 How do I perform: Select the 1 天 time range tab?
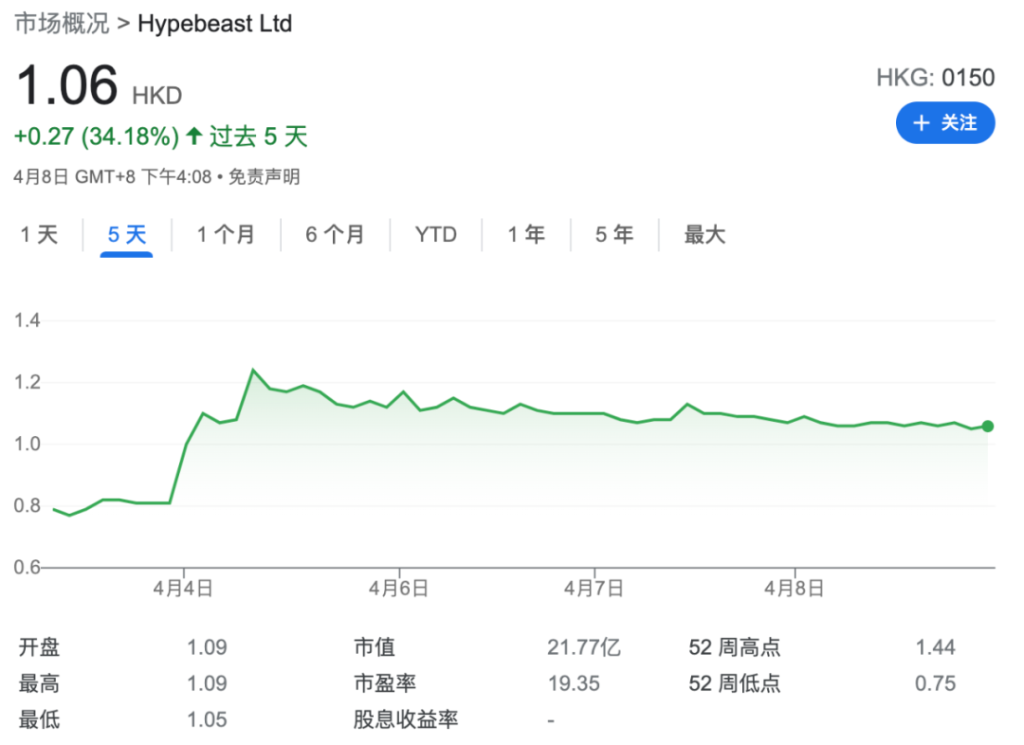(x=39, y=234)
